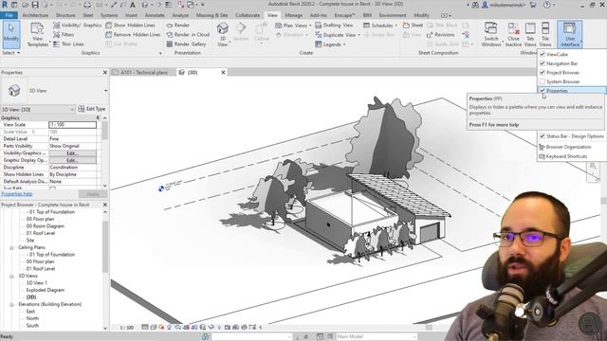Click Tile Views arrangement
Screen dimensions: 607x341
[545, 34]
